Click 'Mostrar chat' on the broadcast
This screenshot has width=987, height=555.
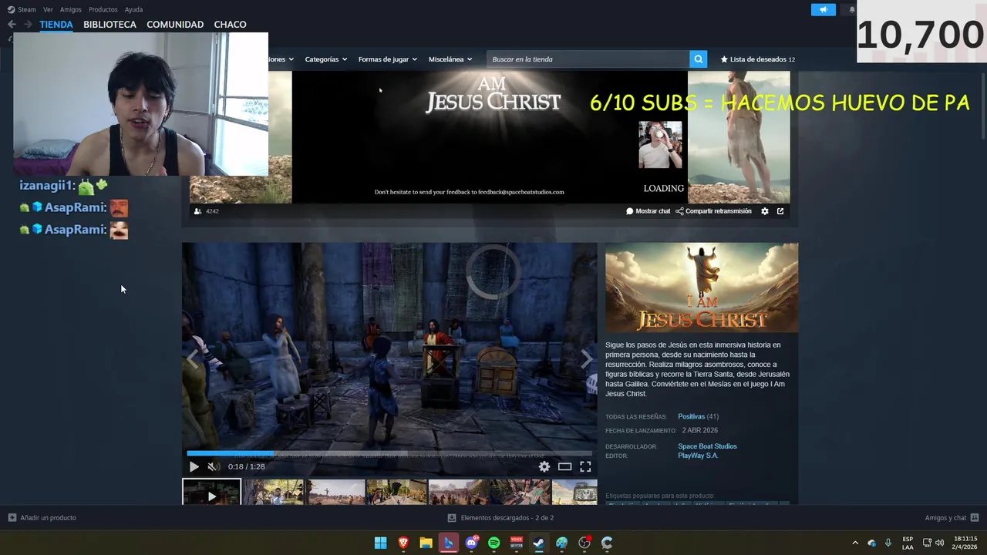pyautogui.click(x=648, y=211)
